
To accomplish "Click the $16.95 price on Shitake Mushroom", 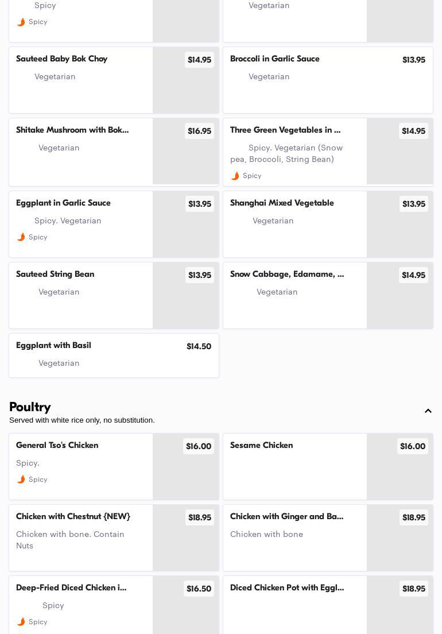I will pos(199,131).
